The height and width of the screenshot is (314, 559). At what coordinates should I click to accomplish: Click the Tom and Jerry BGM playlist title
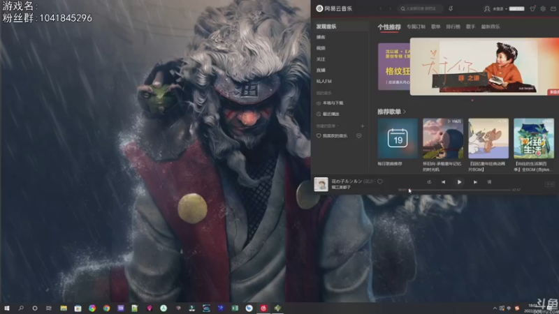point(486,167)
